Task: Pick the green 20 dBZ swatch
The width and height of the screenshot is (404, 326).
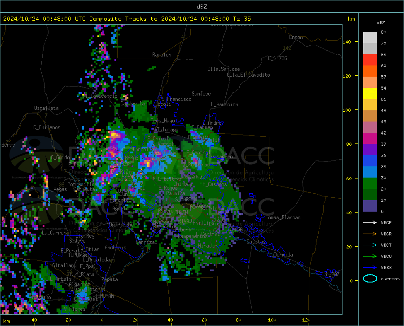Action: [x=370, y=183]
